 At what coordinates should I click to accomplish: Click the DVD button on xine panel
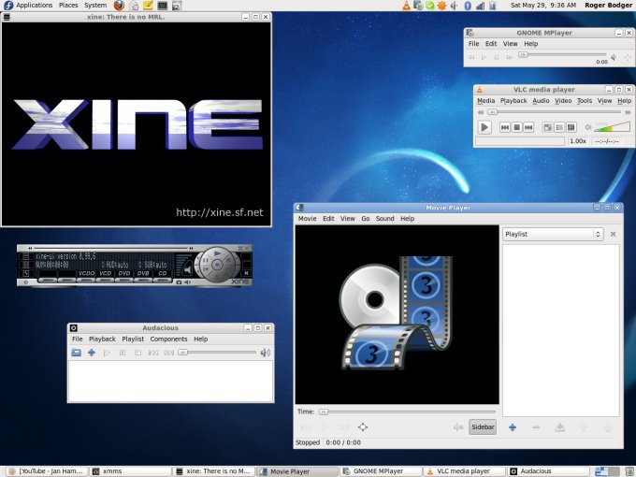click(123, 273)
